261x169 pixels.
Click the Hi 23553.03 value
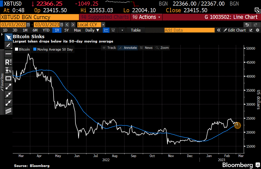pos(101,10)
